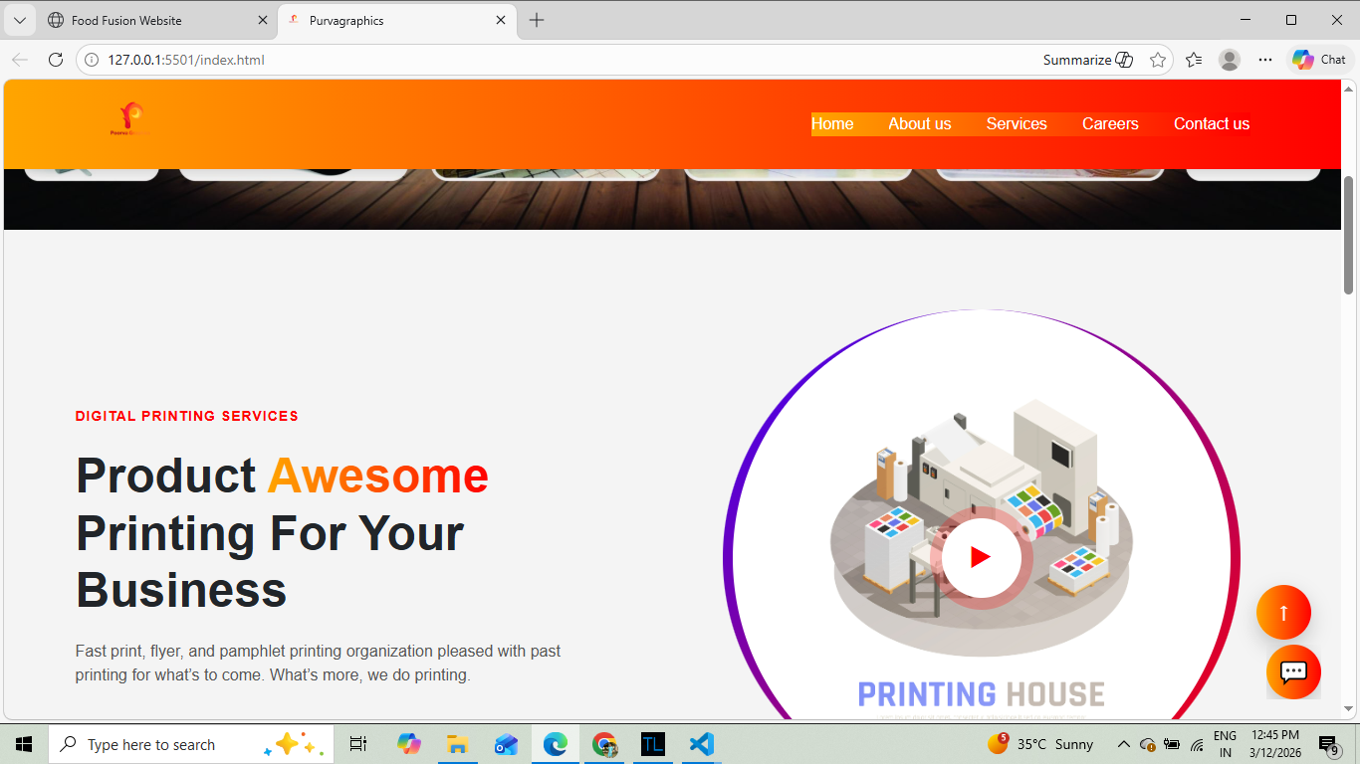
Task: Click the address bar URL field
Action: click(498, 60)
